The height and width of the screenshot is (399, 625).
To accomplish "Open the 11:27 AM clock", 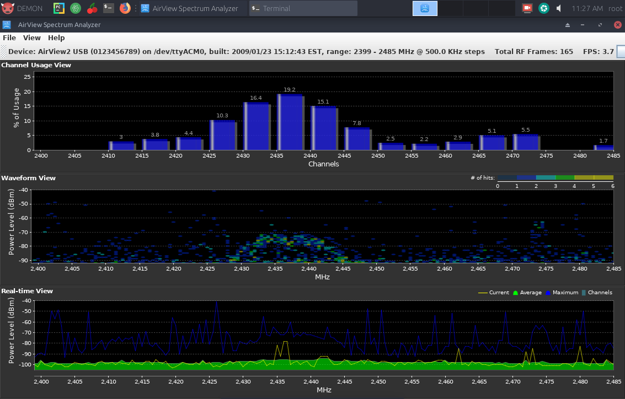I will [x=587, y=8].
